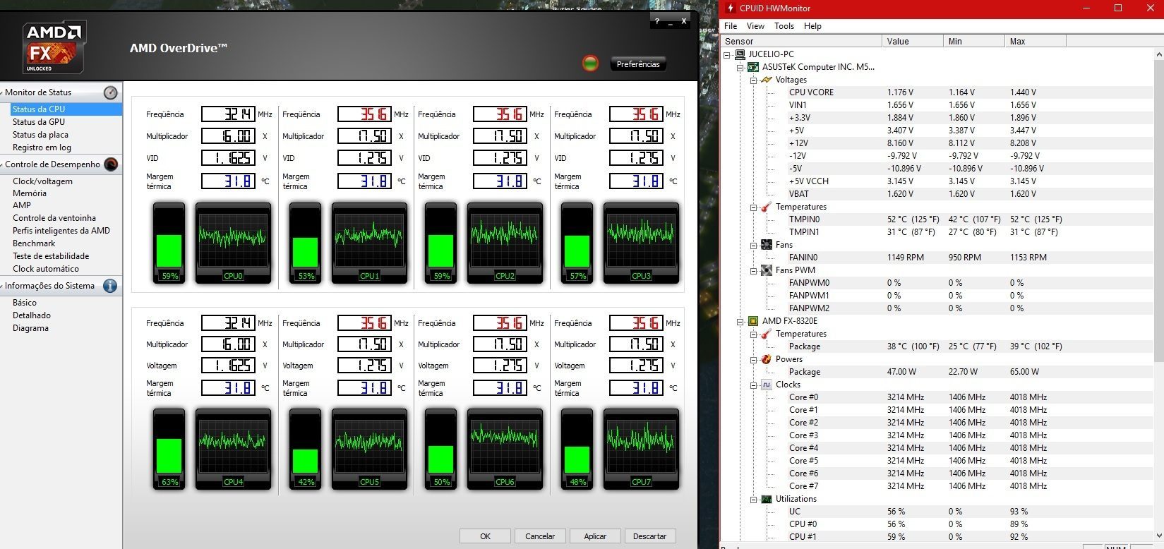Viewport: 1164px width, 549px height.
Task: Open Teste de estabilidade
Action: click(x=51, y=256)
